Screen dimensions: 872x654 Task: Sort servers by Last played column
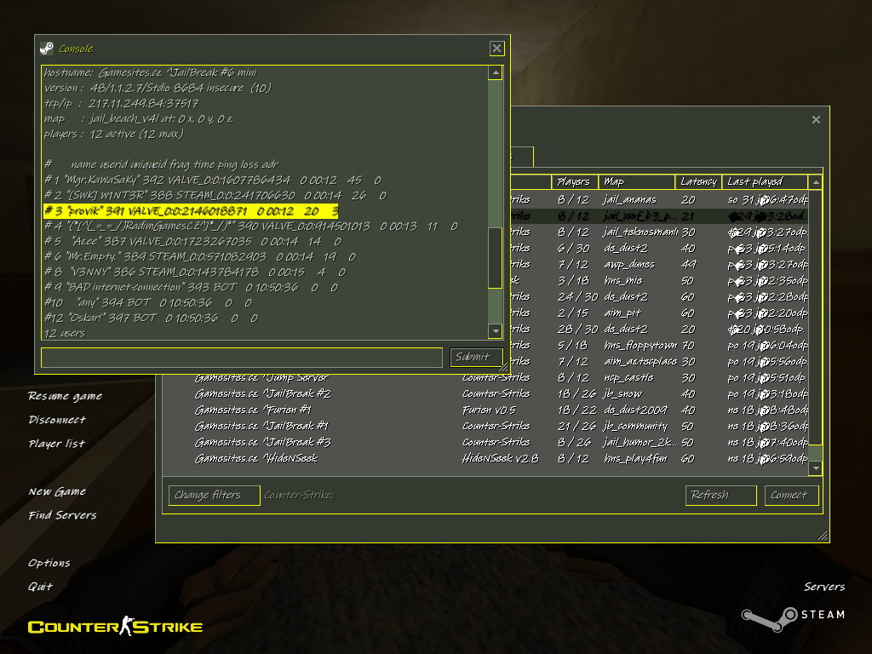pyautogui.click(x=765, y=182)
